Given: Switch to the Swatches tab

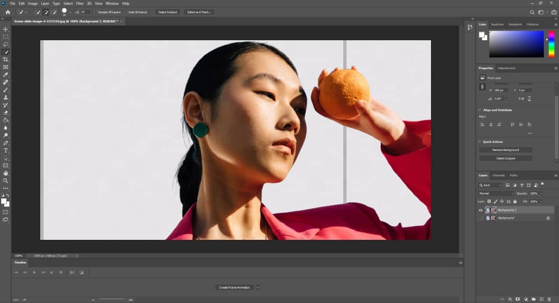Looking at the screenshot, I should point(497,24).
